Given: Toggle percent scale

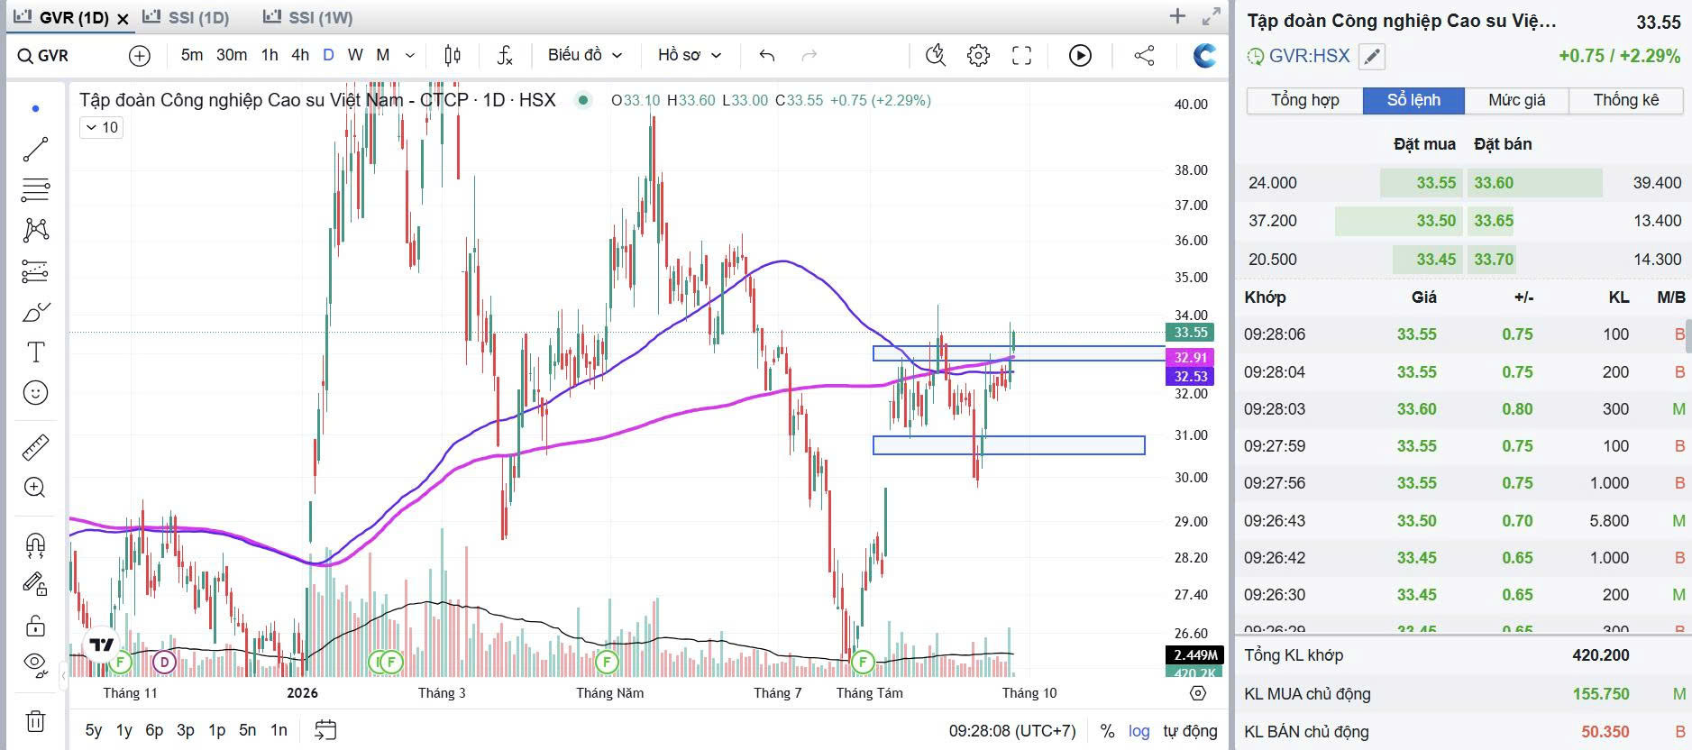Looking at the screenshot, I should point(1107,731).
